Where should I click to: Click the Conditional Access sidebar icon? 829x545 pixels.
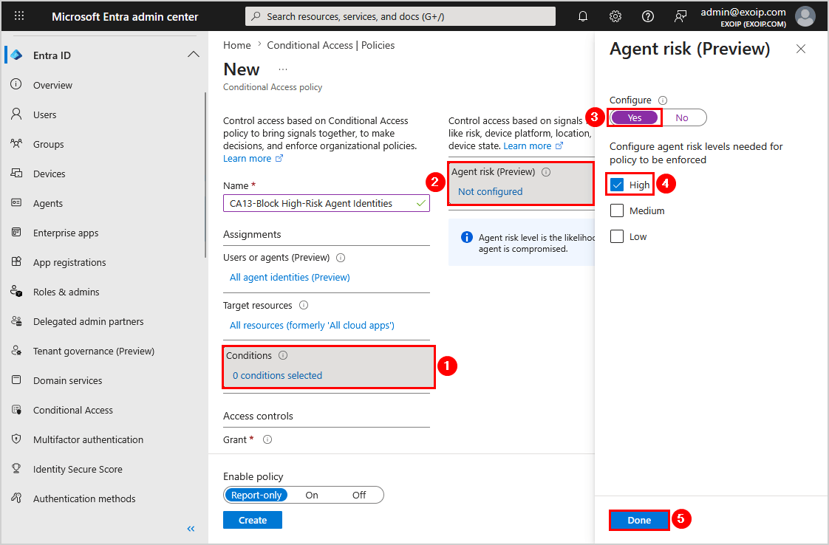point(16,410)
